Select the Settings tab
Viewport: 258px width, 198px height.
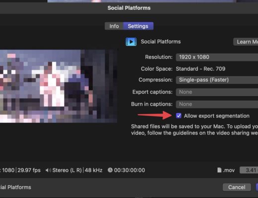pos(138,26)
